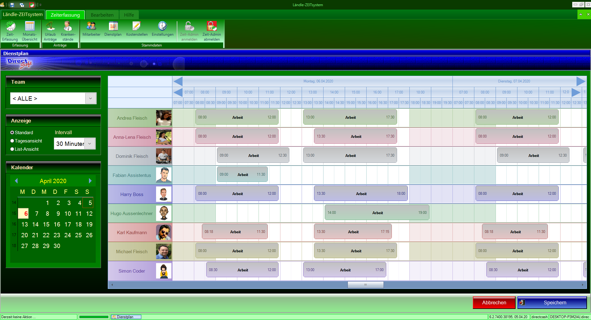This screenshot has width=591, height=320.
Task: Open Krankenstände requests
Action: (x=68, y=31)
